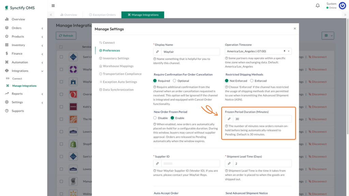Switch to the Overview tab
Image resolution: width=349 pixels, height=196 pixels.
[69, 15]
